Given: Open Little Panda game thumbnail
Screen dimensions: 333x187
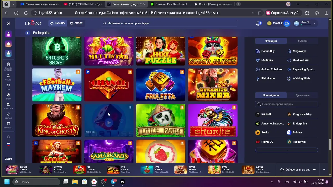Looking at the screenshot, I should tap(161, 121).
